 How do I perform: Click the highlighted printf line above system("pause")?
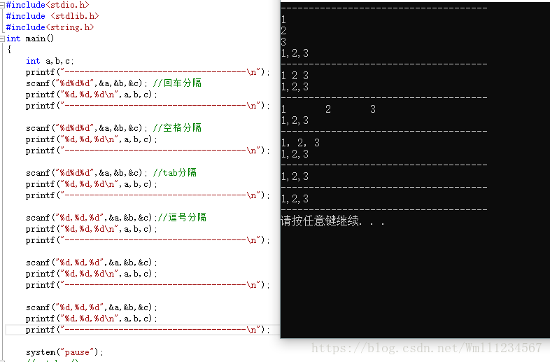(x=148, y=330)
